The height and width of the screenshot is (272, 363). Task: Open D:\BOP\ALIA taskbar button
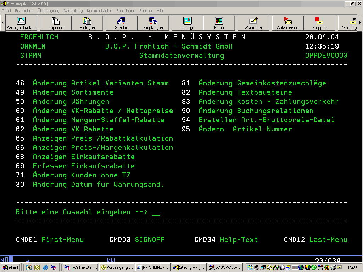pyautogui.click(x=225, y=267)
